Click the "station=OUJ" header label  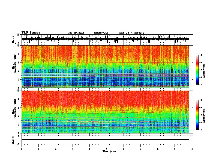(x=101, y=33)
